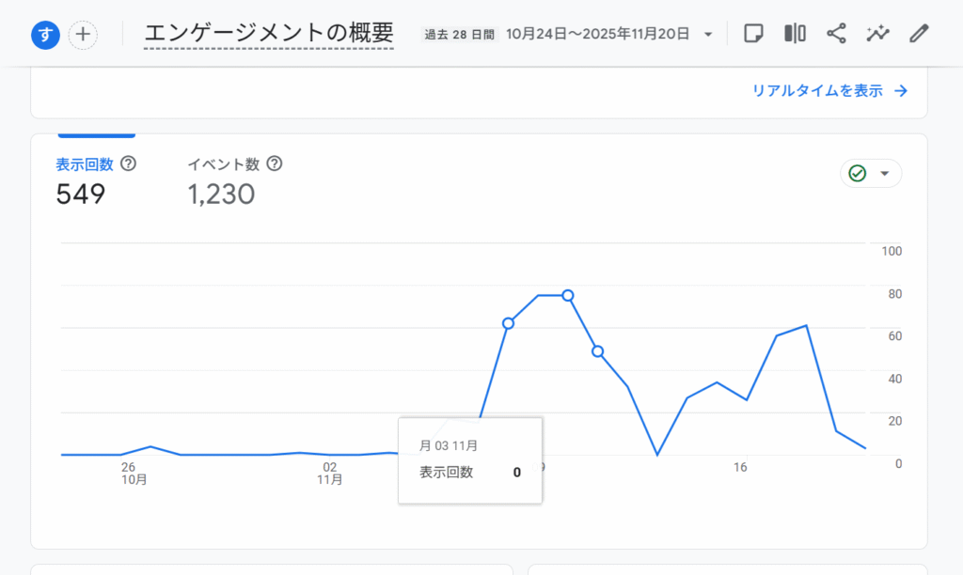The height and width of the screenshot is (575, 963).
Task: Open the green check data quality dropdown
Action: 870,174
